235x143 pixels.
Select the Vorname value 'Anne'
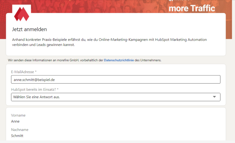coord(15,121)
